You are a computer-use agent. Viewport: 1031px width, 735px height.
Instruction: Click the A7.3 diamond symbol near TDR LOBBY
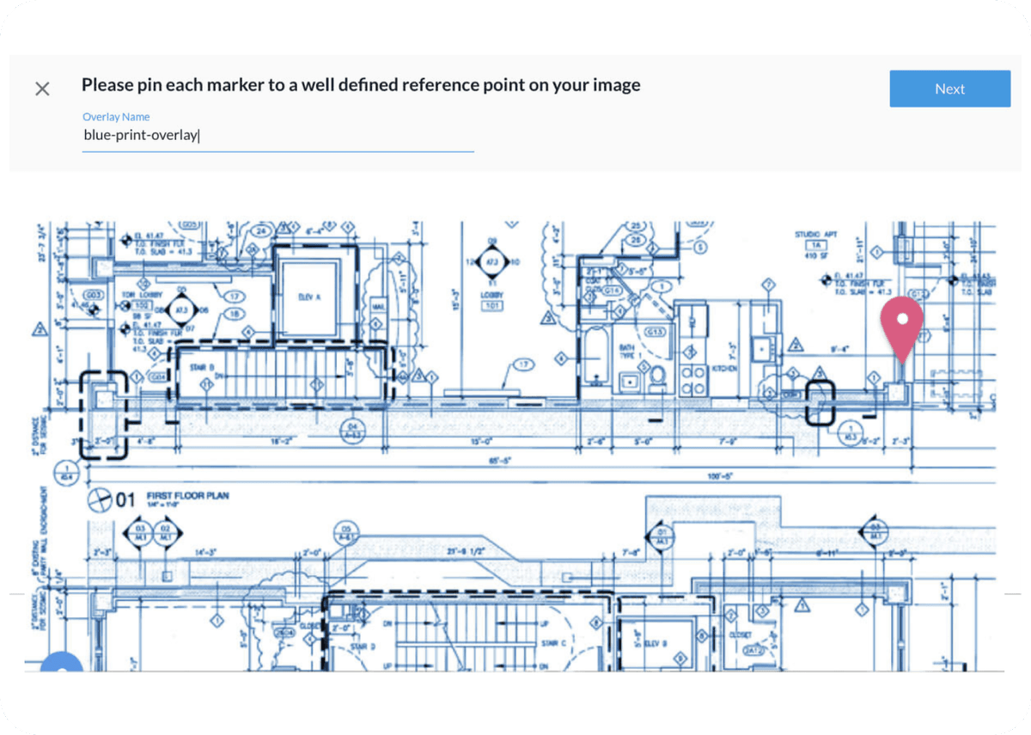coord(181,309)
